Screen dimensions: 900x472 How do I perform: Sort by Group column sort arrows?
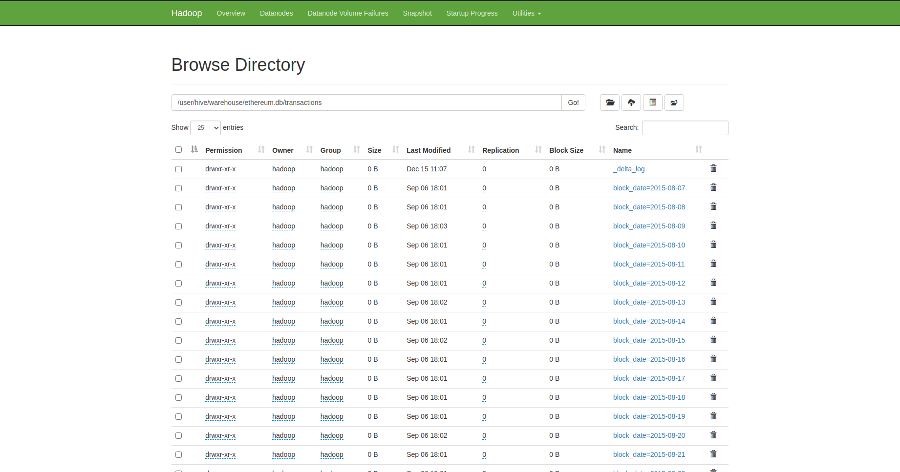click(357, 149)
